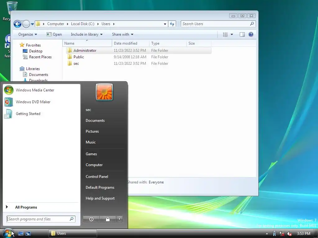Sort by the Size column header
The width and height of the screenshot is (318, 238).
tap(199, 43)
